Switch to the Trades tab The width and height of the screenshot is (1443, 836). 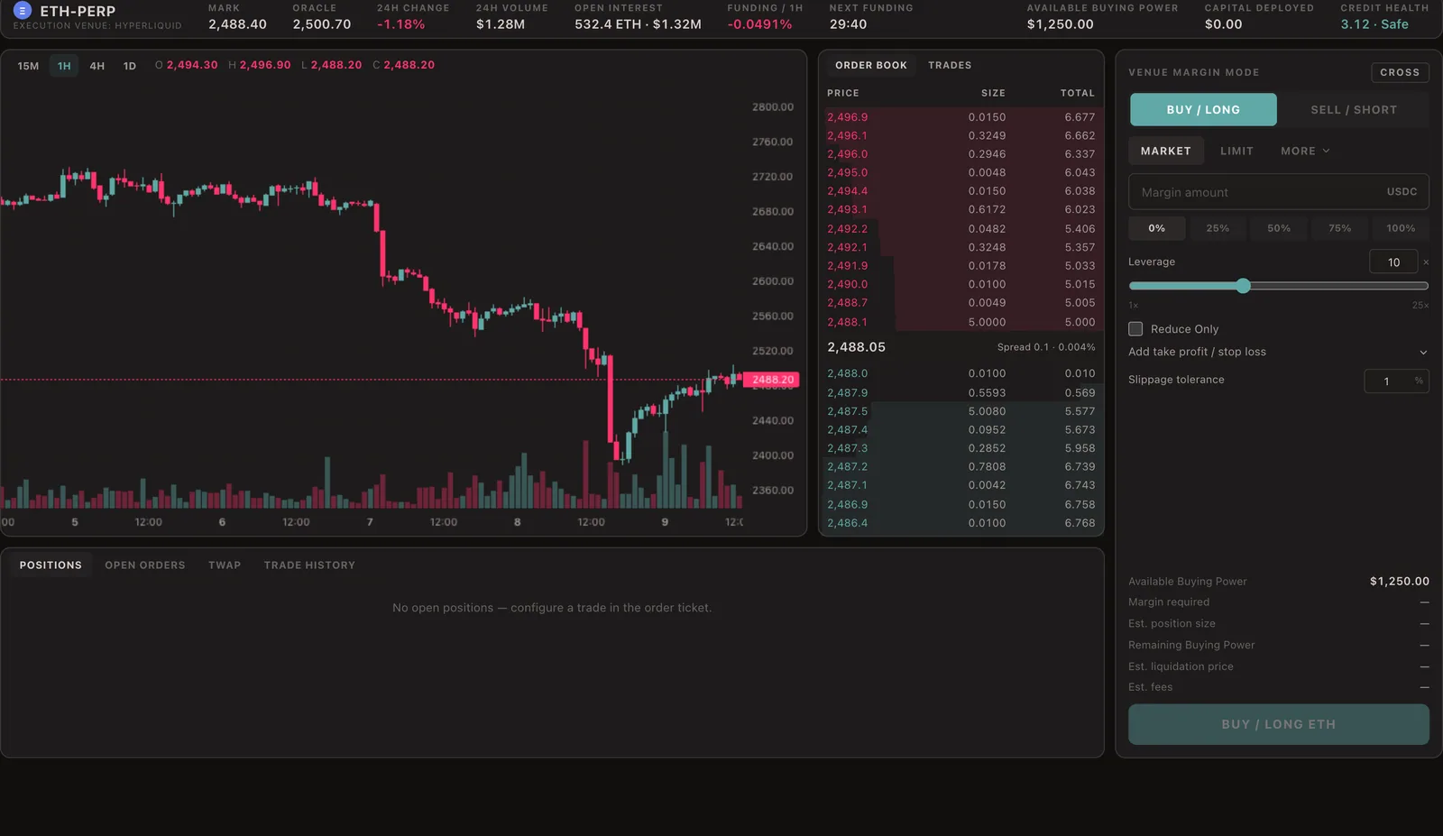pyautogui.click(x=950, y=65)
